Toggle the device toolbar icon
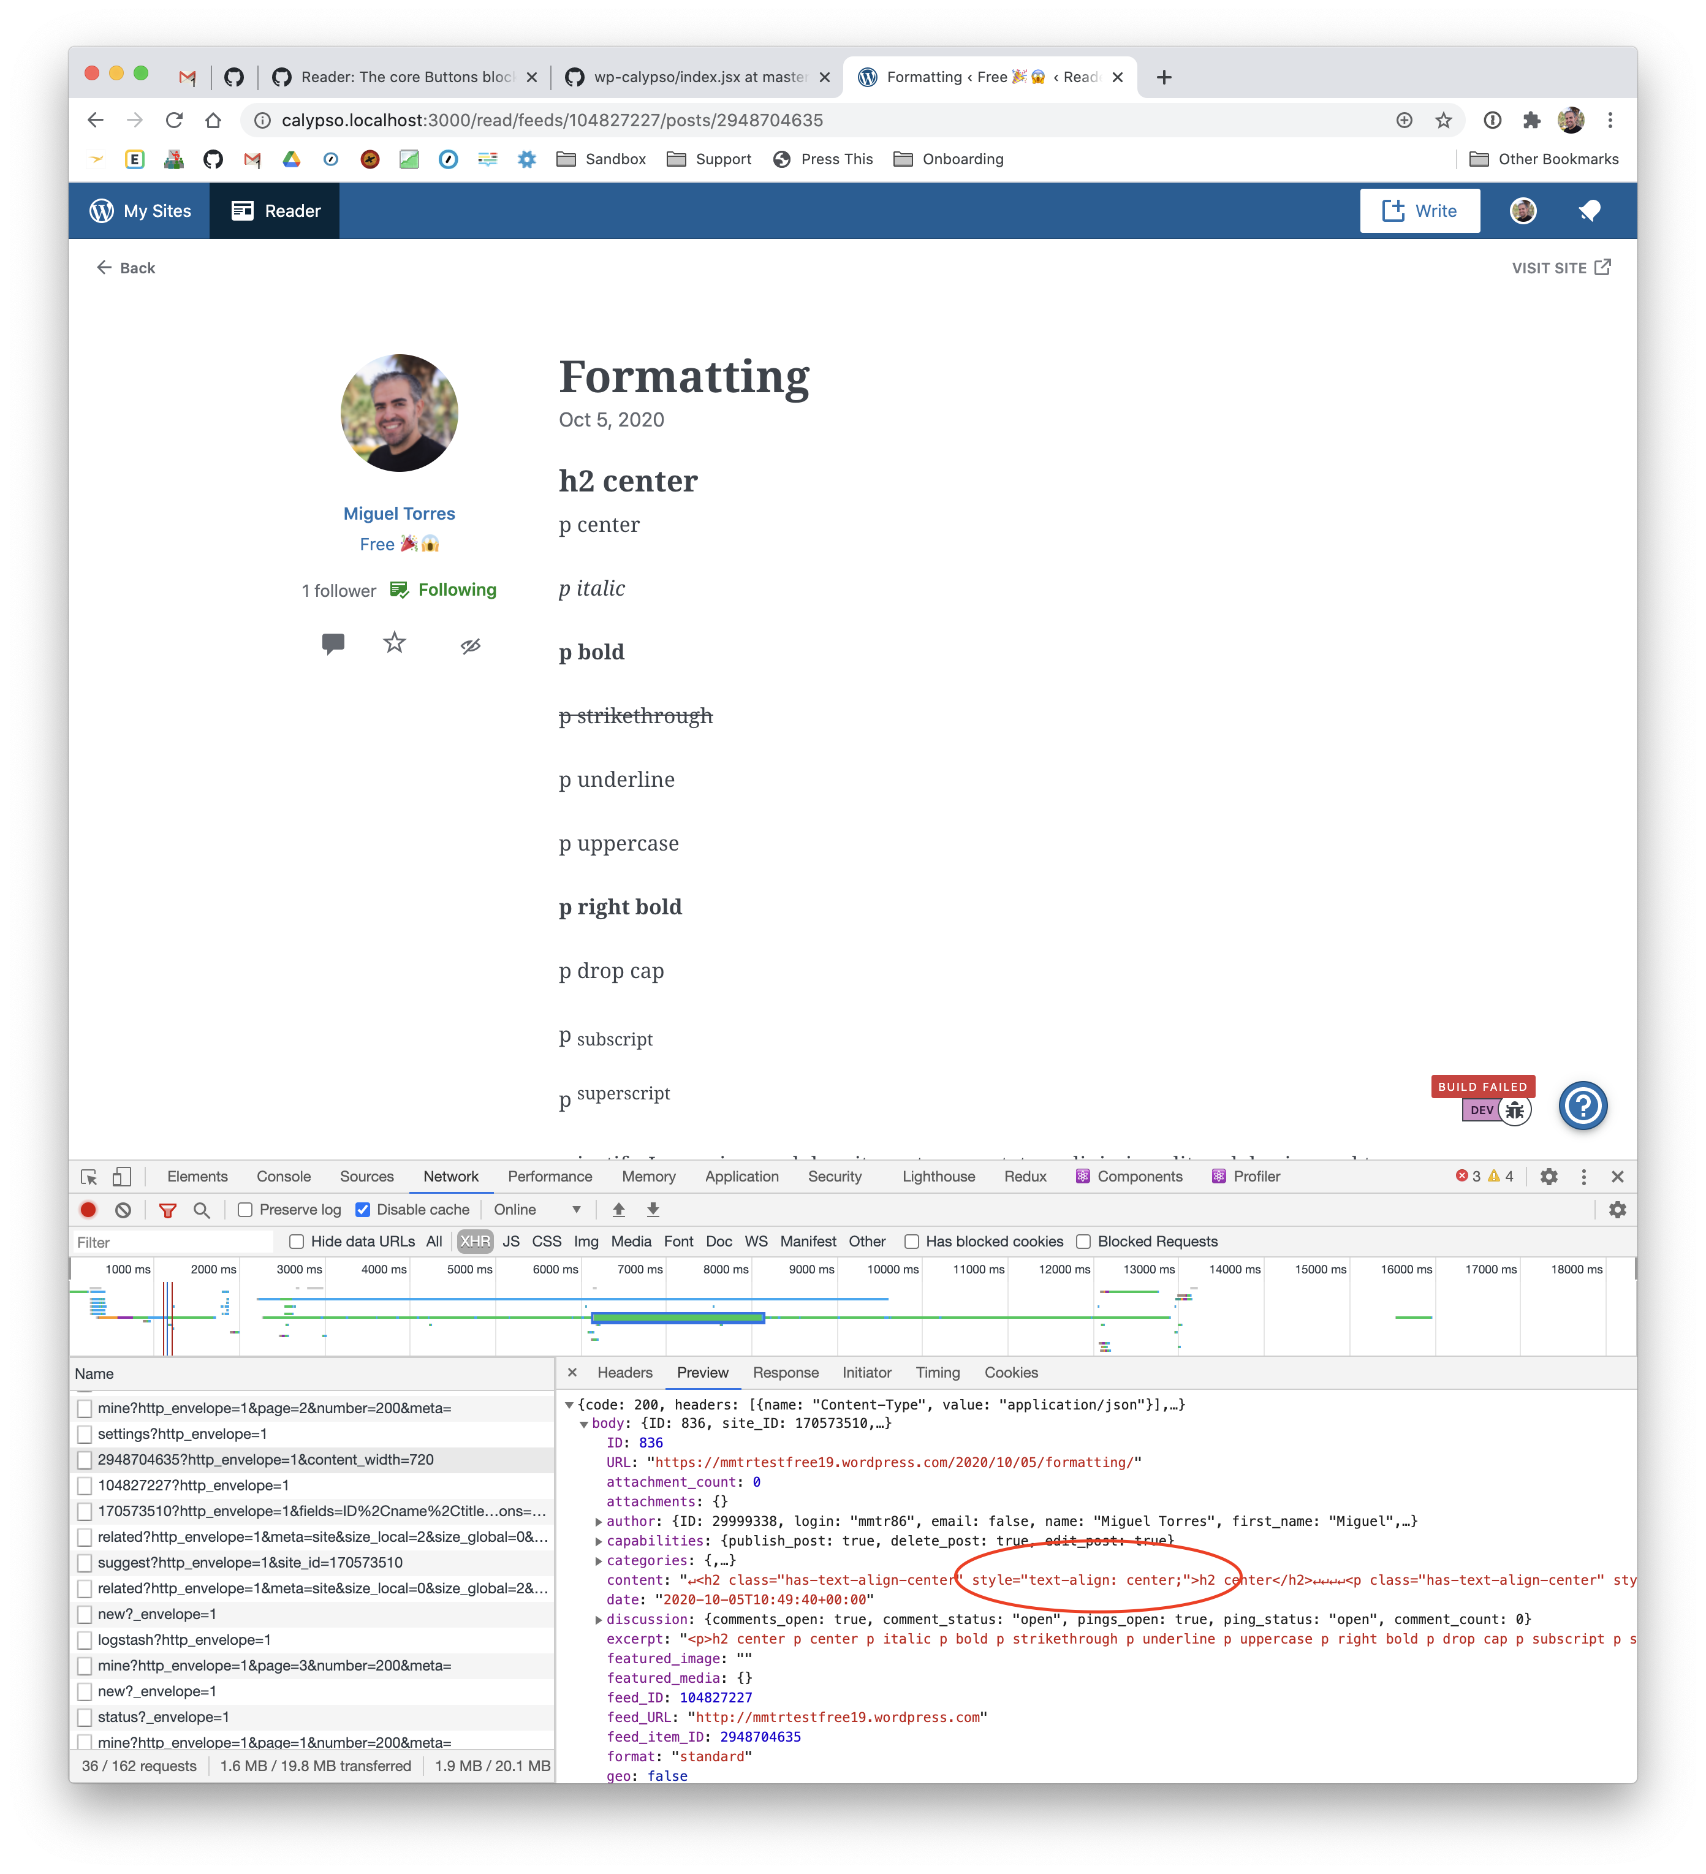 pyautogui.click(x=122, y=1176)
